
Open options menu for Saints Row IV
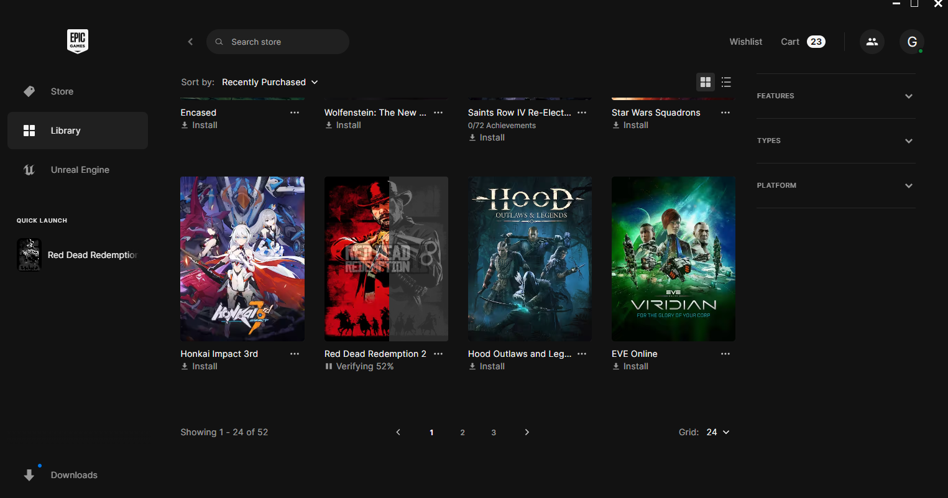click(582, 113)
